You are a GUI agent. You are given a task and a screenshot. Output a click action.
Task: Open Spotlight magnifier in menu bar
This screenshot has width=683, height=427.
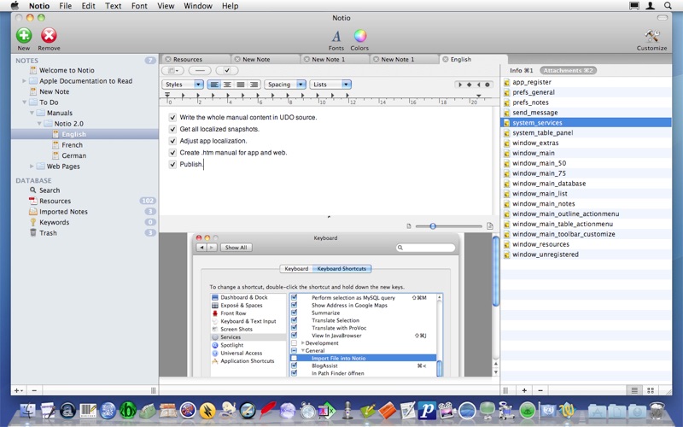coord(668,6)
